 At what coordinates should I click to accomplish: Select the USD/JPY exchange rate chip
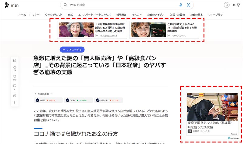click(x=108, y=100)
